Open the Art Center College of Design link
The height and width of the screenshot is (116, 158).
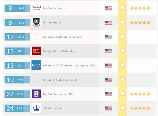pos(60,80)
